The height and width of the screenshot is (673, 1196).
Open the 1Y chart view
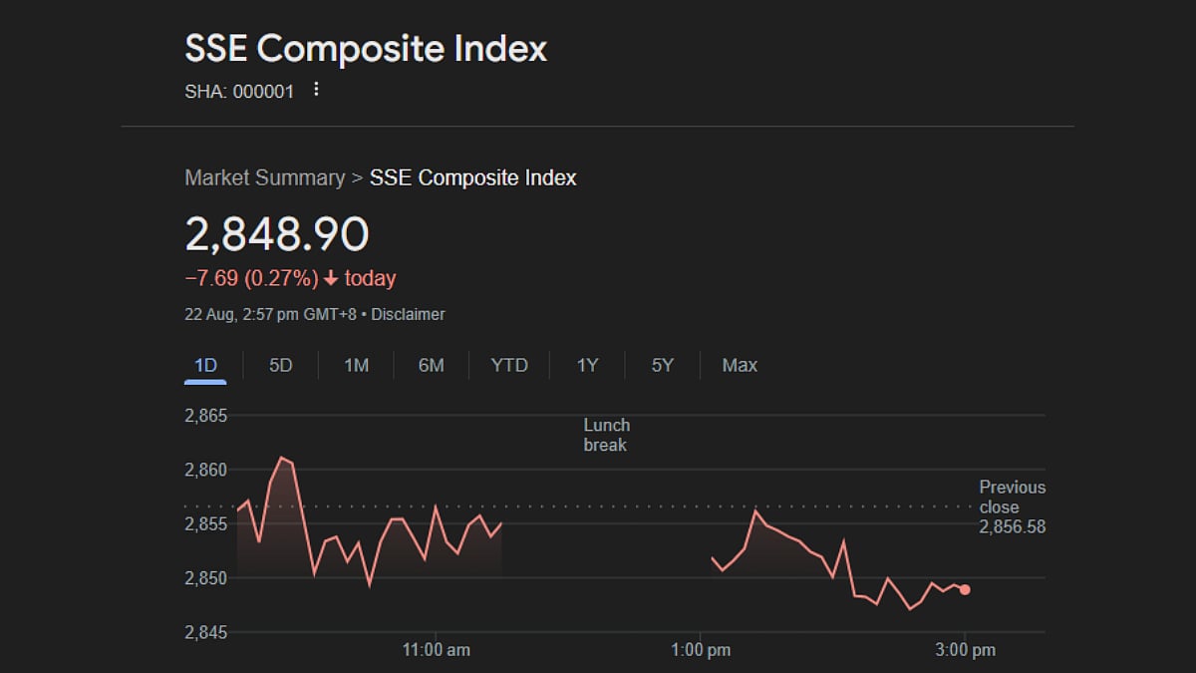(x=587, y=366)
